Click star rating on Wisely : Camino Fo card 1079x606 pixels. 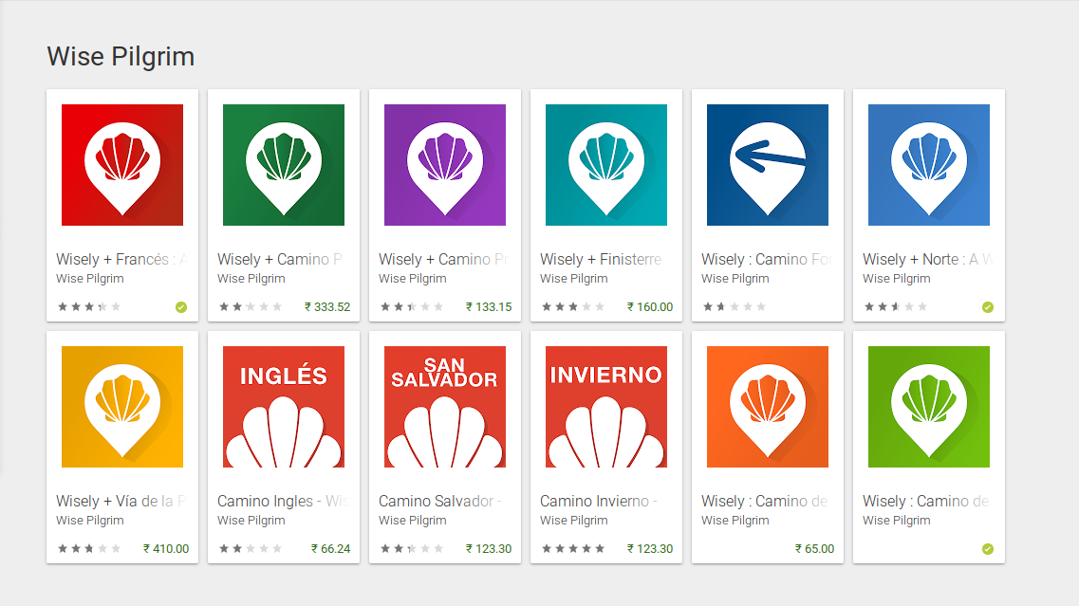(735, 306)
